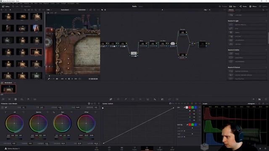269x151 pixels.
Task: Open the Color Match palette icon
Action: coord(9,99)
